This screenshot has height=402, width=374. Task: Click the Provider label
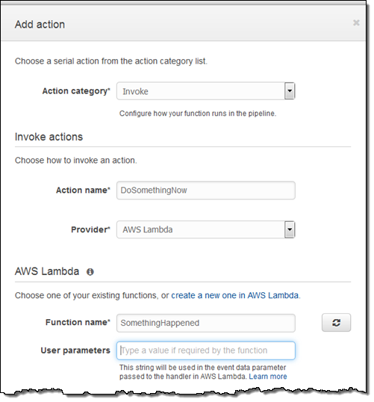click(90, 229)
